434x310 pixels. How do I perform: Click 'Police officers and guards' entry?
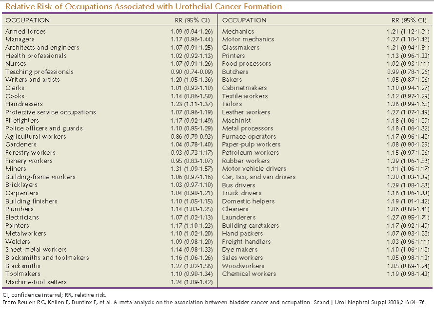click(x=44, y=128)
